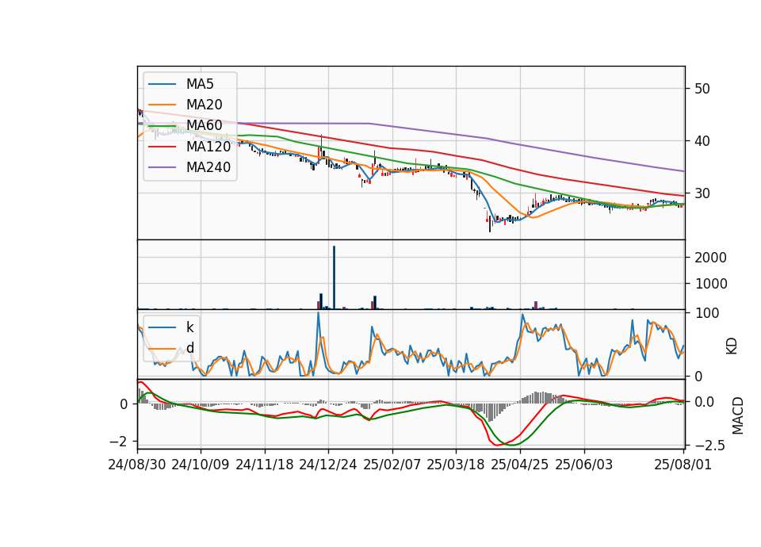Click the MA20 legend label

coord(204,105)
